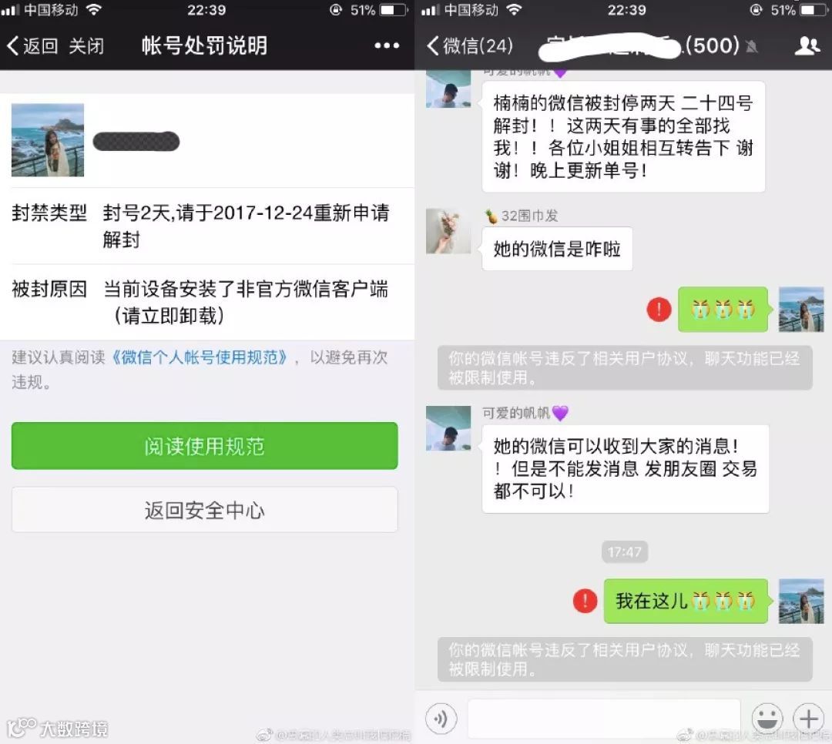This screenshot has width=832, height=744.
Task: Open group members icon in chat header
Action: pos(807,45)
